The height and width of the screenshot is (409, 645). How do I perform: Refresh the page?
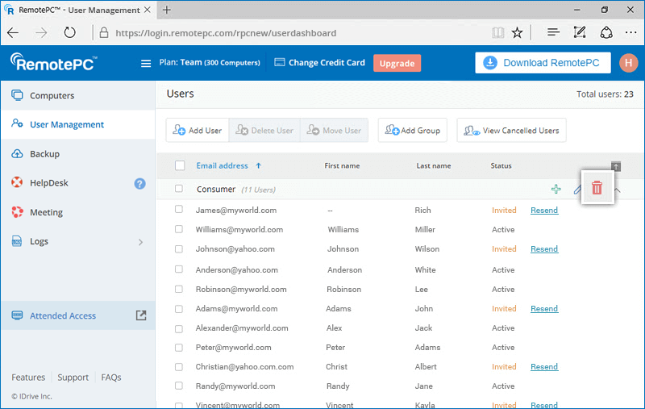(69, 32)
